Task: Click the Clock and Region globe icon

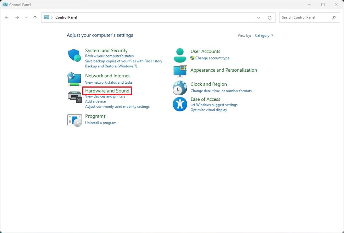Action: click(180, 88)
